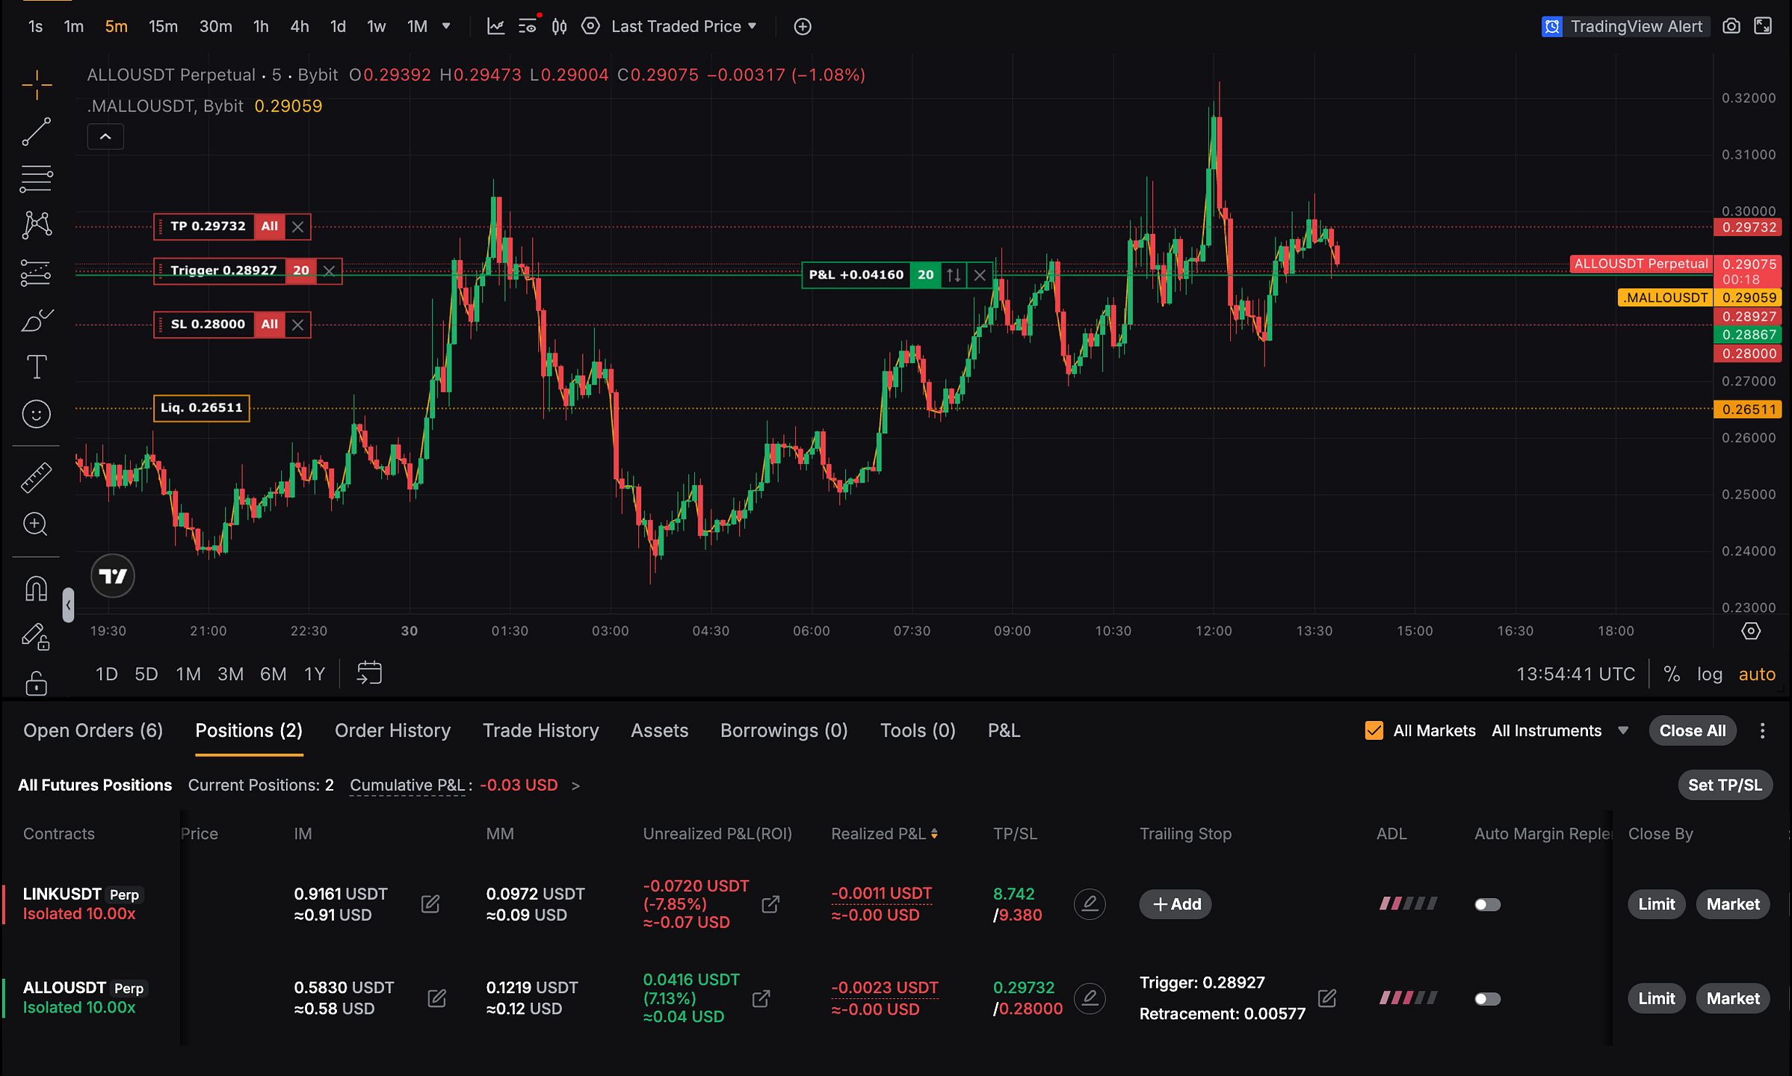Screen dimensions: 1792x1076
Task: Set chart range to 5D
Action: [146, 674]
